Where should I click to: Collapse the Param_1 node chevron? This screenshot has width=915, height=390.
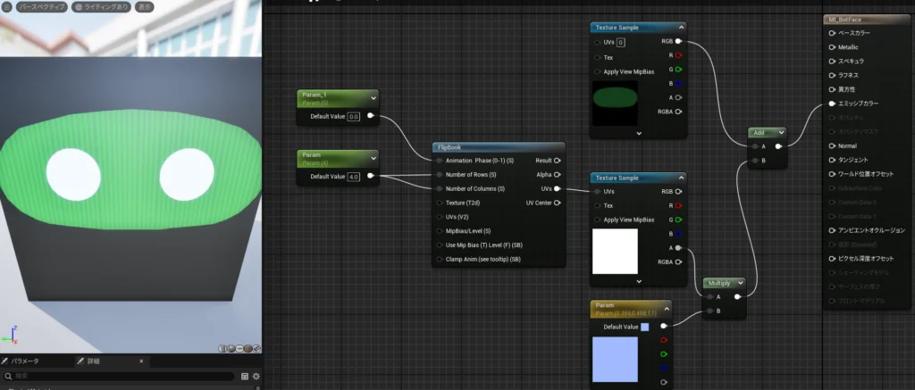tap(374, 97)
